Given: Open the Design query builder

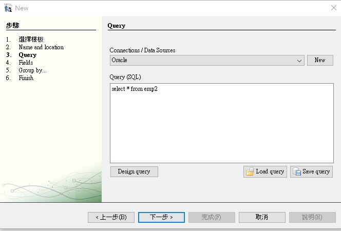Looking at the screenshot, I should [134, 171].
